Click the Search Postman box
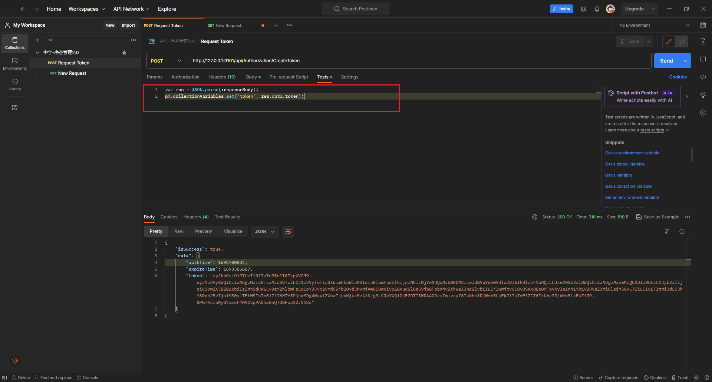The height and width of the screenshot is (382, 712). click(356, 9)
